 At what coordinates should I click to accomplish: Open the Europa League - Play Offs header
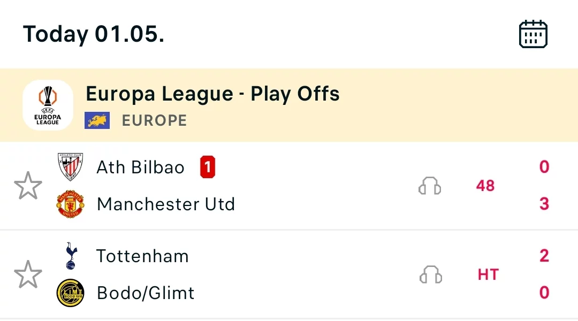[x=212, y=94]
